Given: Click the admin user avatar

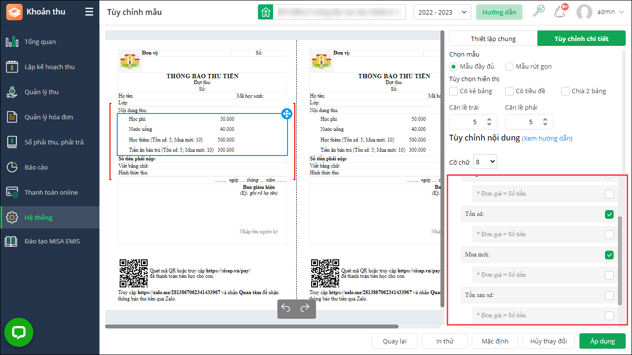Looking at the screenshot, I should click(584, 12).
